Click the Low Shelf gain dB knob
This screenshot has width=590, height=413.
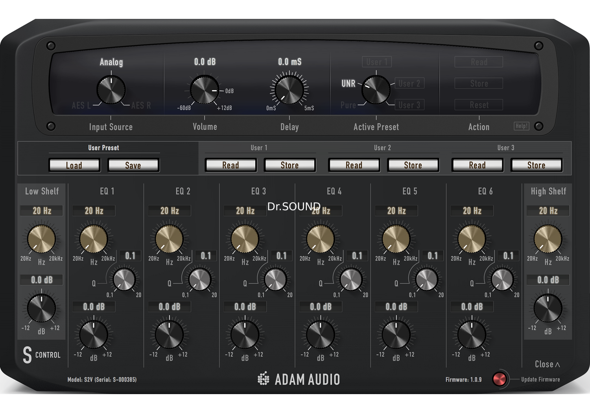tap(41, 308)
